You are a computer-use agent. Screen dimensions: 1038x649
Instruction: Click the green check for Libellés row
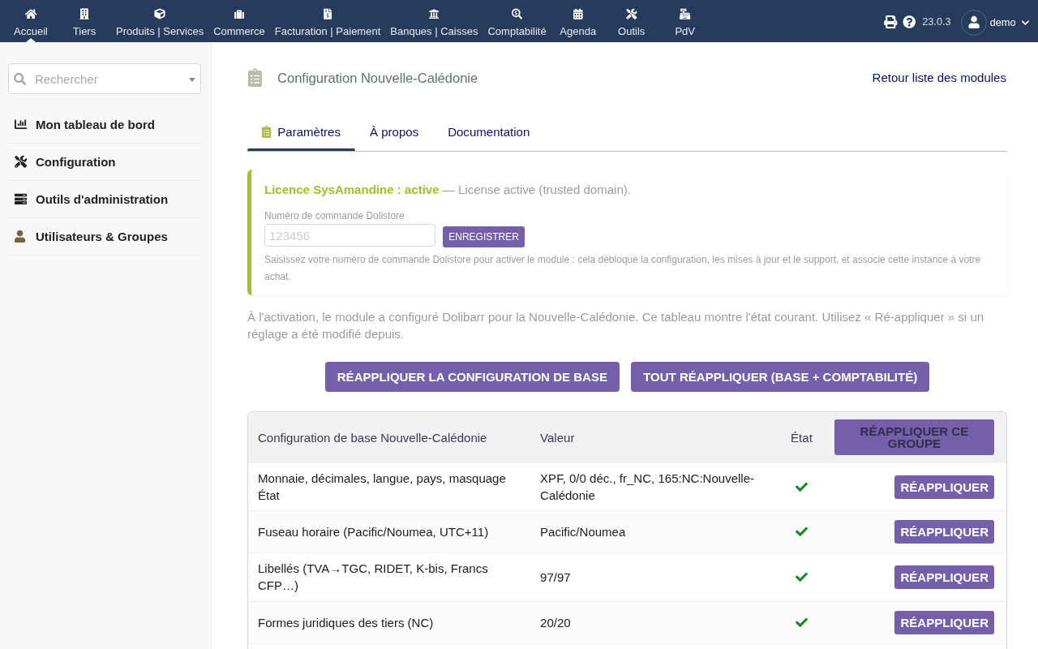coord(801,577)
